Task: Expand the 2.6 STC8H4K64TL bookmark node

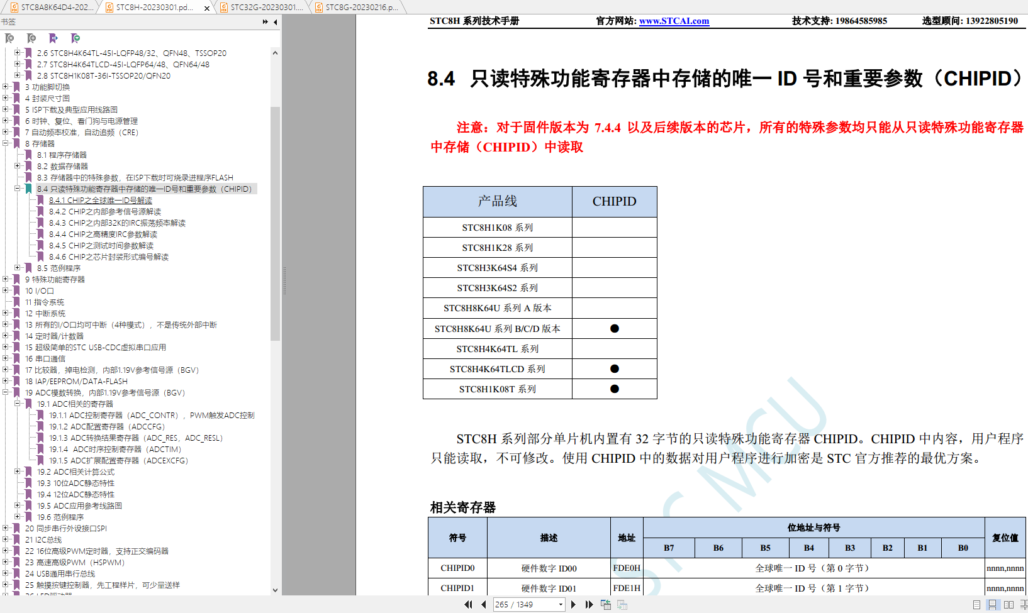Action: tap(18, 53)
